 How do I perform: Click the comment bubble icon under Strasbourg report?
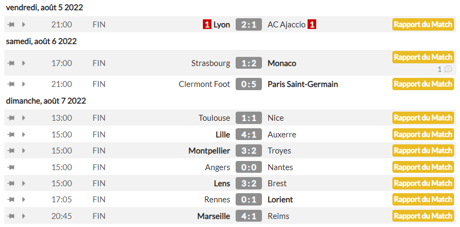point(448,69)
